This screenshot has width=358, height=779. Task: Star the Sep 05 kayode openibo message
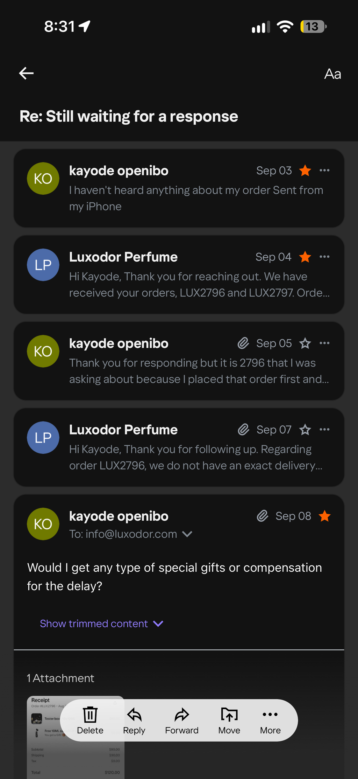[305, 343]
